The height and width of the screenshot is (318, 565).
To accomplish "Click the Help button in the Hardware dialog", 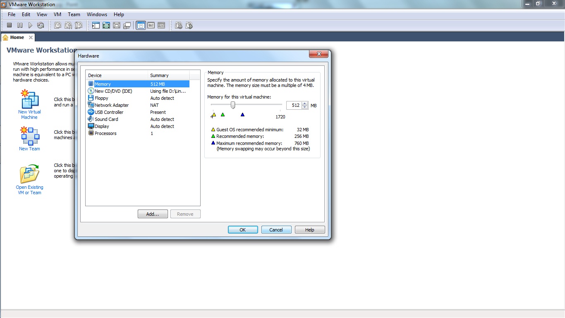I will tap(310, 230).
